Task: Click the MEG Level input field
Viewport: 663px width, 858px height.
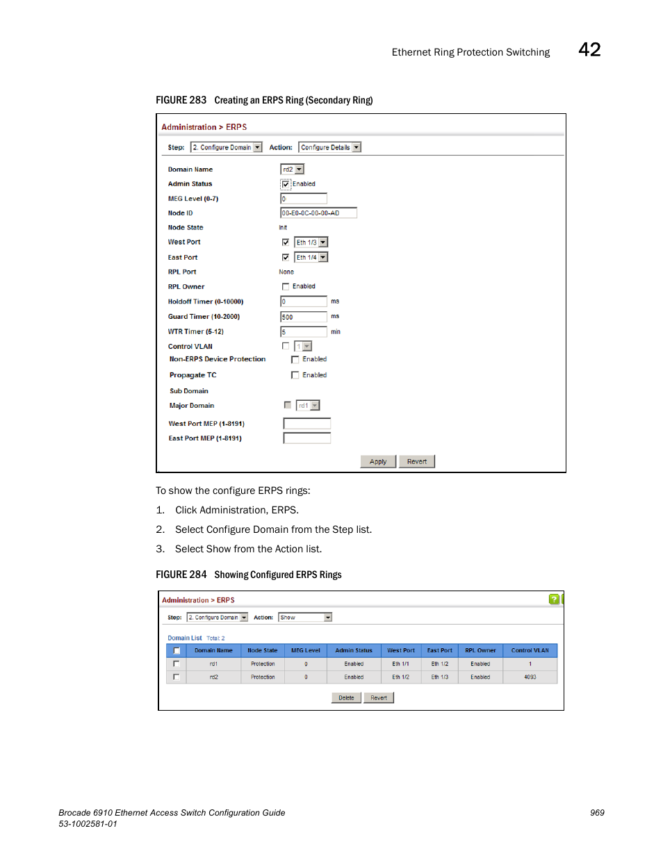Action: tap(304, 199)
